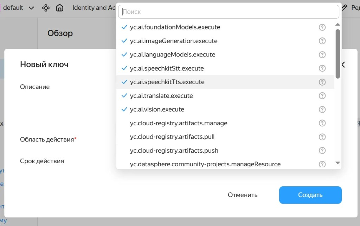Deselect yc.ai.imageGeneration.execute scope
This screenshot has height=226, width=360.
[x=225, y=41]
